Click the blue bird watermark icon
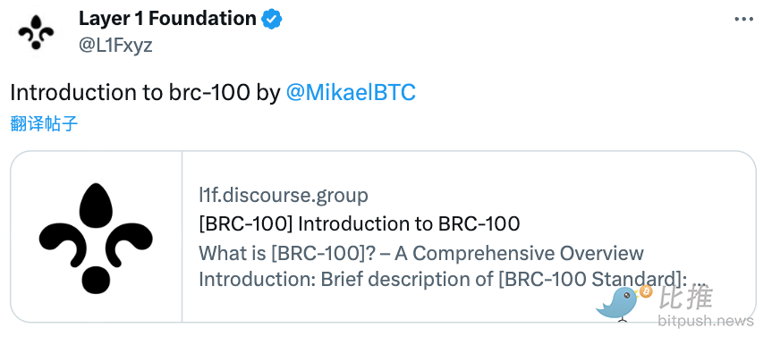The image size is (772, 345). [x=618, y=304]
